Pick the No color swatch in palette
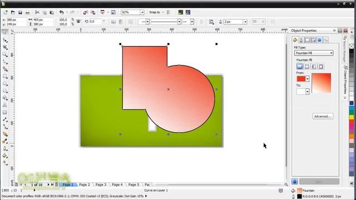Image resolution: width=356 pixels, height=200 pixels. coord(352,46)
